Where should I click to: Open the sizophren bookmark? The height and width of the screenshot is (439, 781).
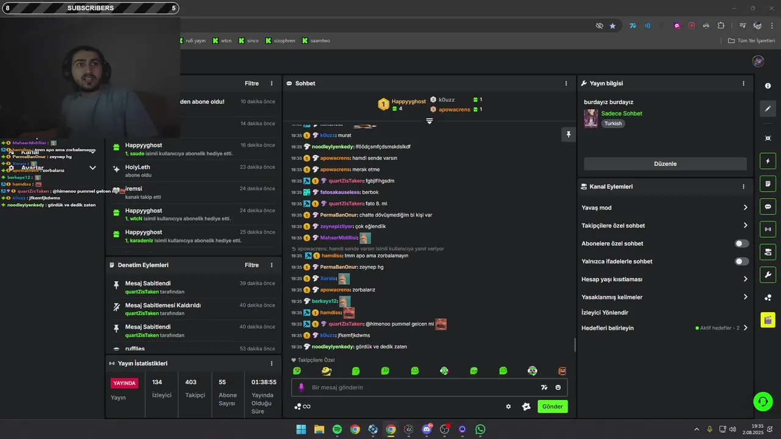click(280, 41)
